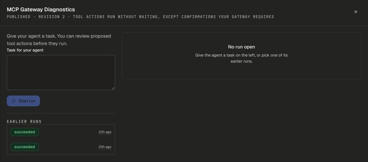Click the No run open heading
The width and height of the screenshot is (368, 162).
tap(241, 47)
